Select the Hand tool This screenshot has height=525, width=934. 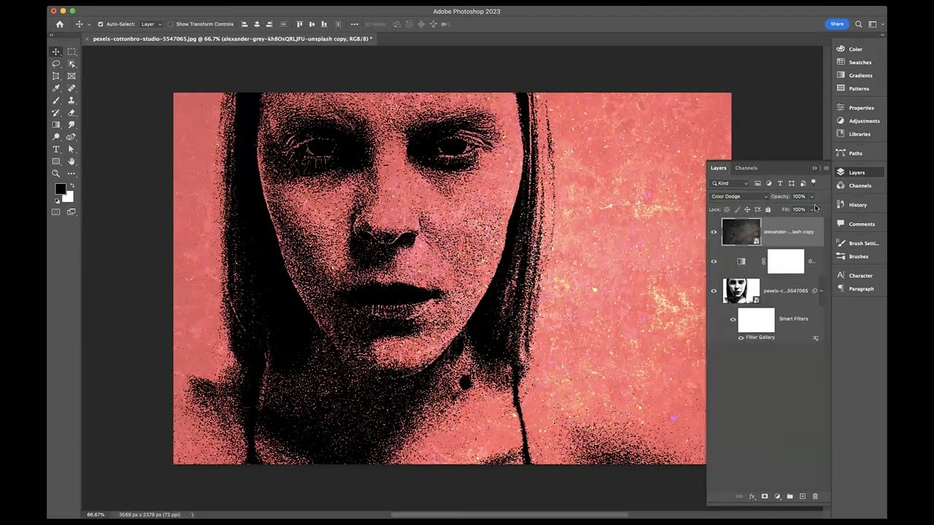coord(72,161)
